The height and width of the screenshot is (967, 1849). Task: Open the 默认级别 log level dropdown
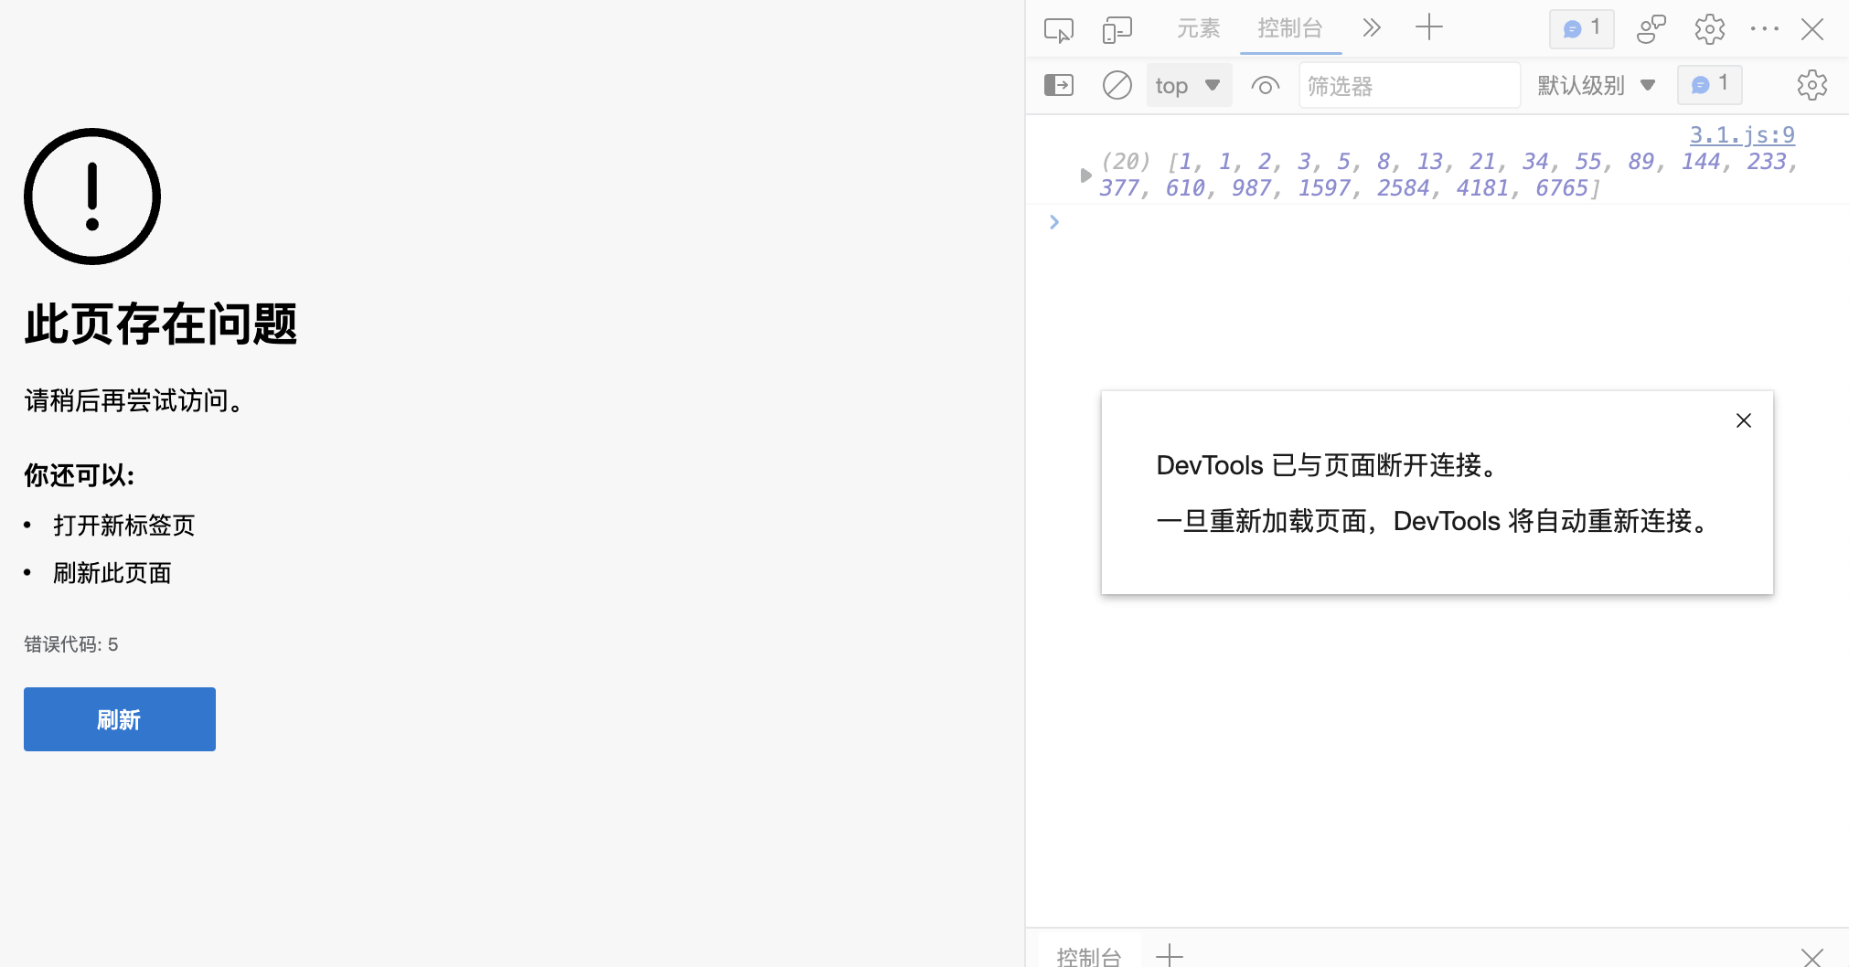click(x=1596, y=86)
